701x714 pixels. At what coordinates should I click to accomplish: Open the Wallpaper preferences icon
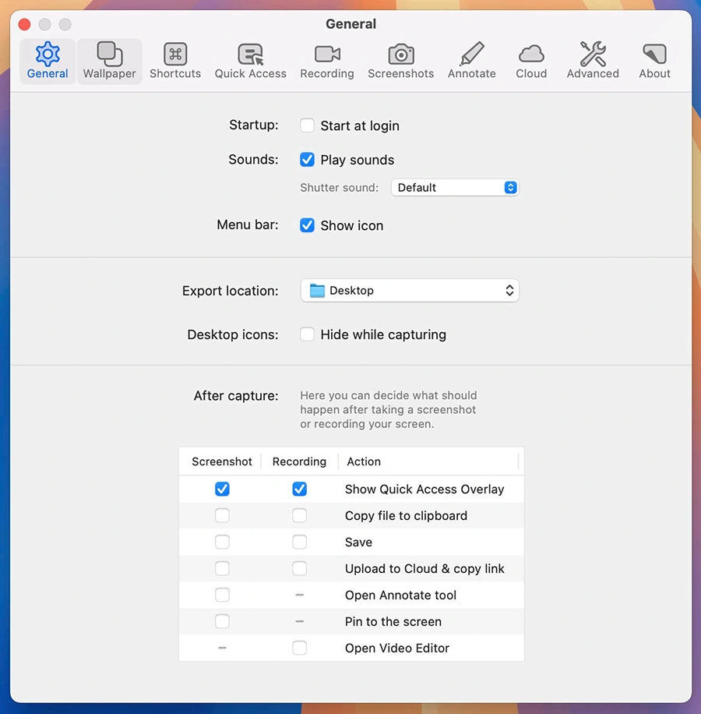[109, 54]
